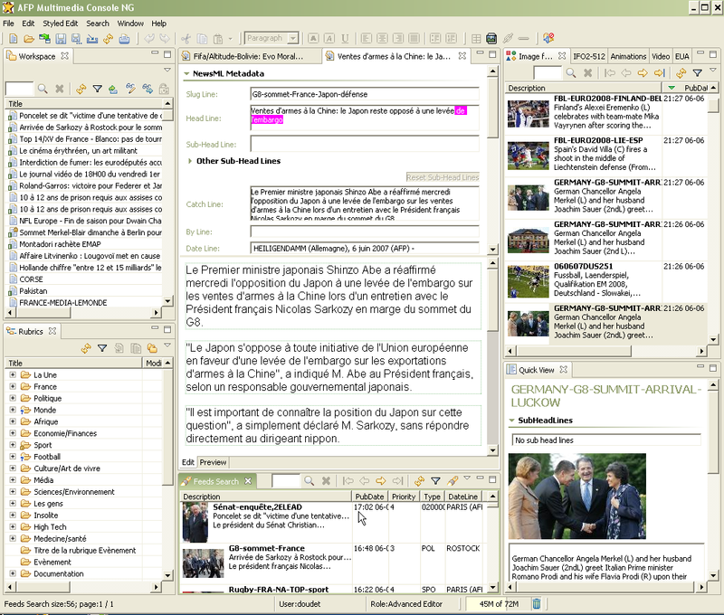Image resolution: width=724 pixels, height=615 pixels.
Task: Open the Paragraph style dropdown
Action: tap(293, 39)
